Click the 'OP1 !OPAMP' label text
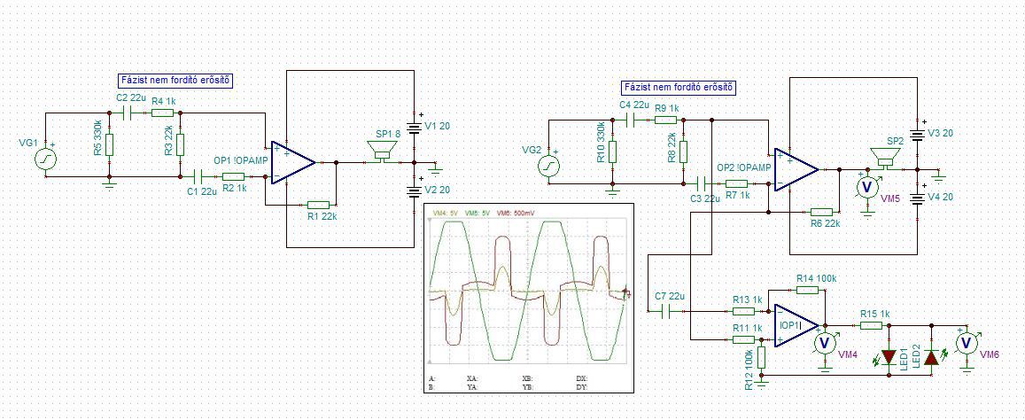This screenshot has width=1025, height=420. click(241, 160)
